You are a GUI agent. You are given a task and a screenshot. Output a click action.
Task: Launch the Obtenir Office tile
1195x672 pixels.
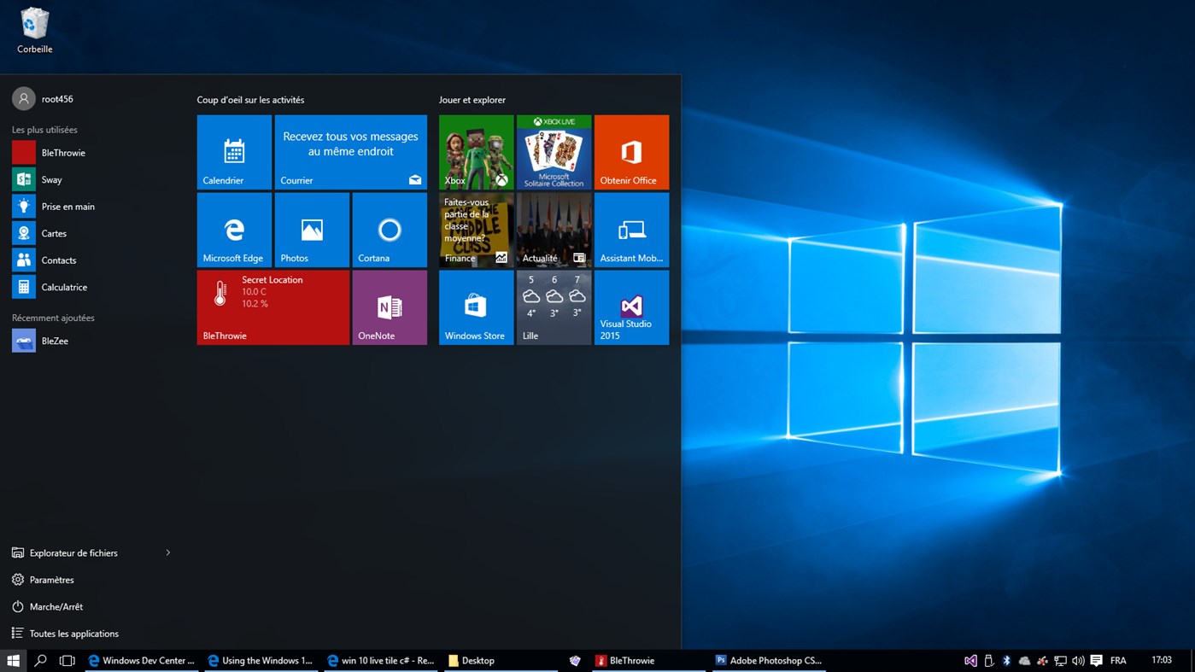click(631, 151)
